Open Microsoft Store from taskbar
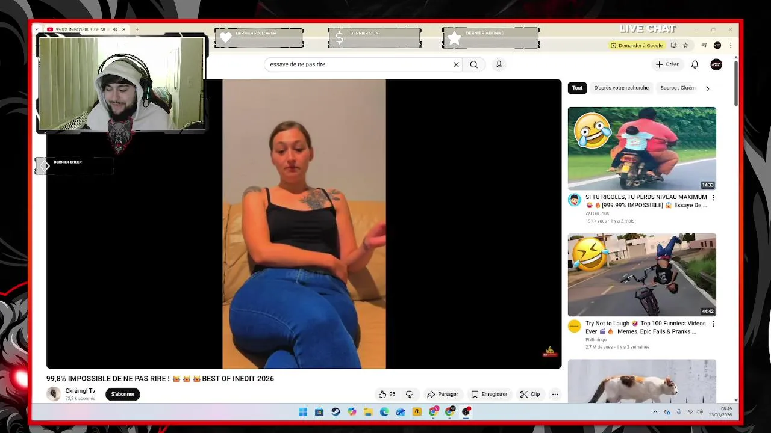Image resolution: width=771 pixels, height=433 pixels. (x=319, y=412)
